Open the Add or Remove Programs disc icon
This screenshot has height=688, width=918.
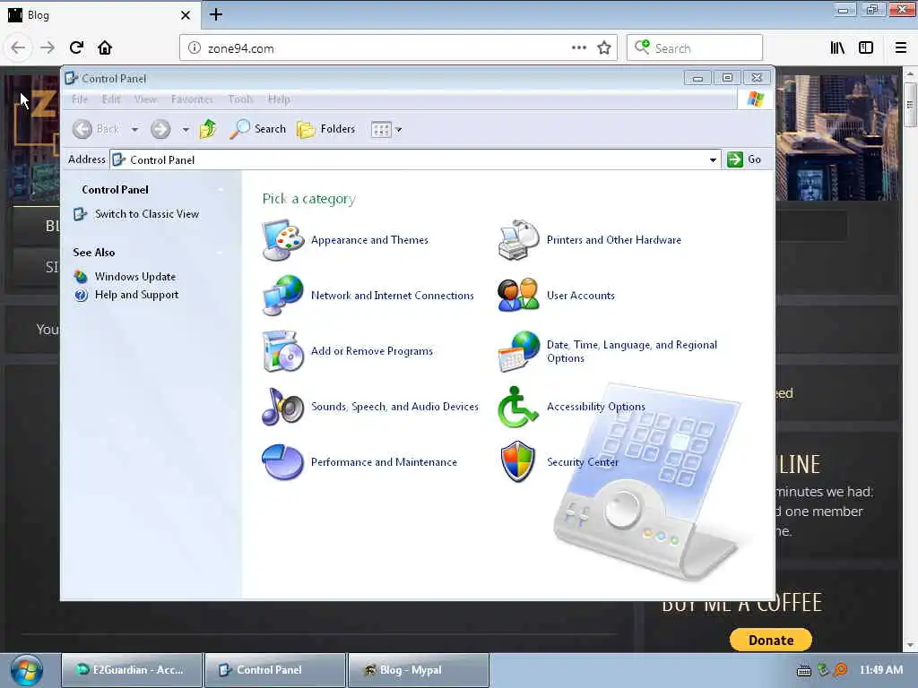click(x=282, y=351)
